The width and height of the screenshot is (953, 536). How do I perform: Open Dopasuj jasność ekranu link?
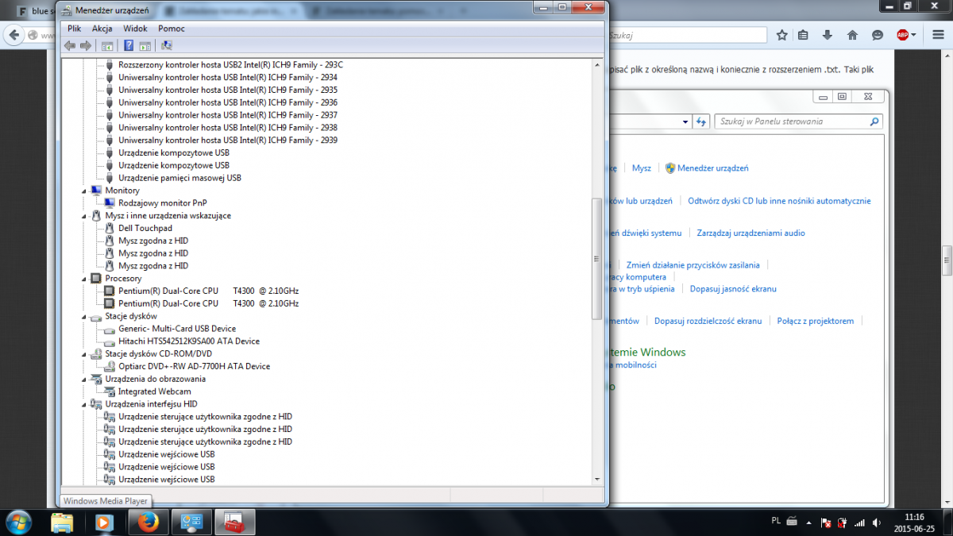pos(733,289)
